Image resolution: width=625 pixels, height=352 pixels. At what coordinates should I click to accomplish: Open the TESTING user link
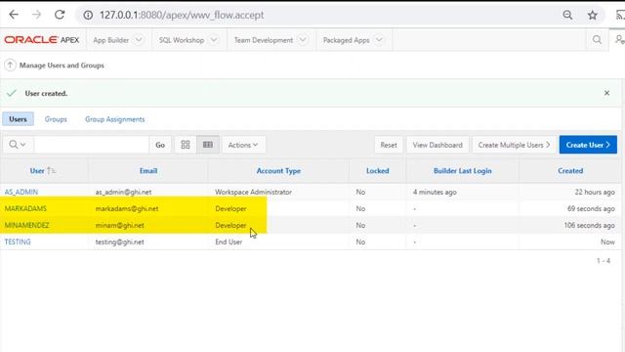tap(18, 242)
